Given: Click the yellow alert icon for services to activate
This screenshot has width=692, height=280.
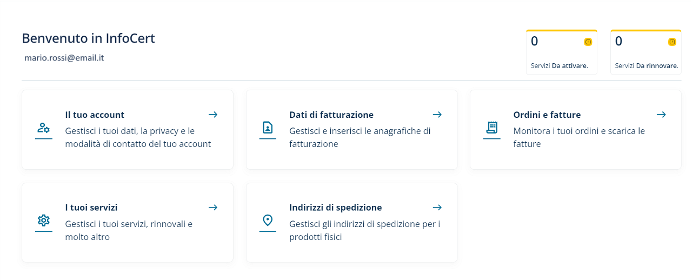Looking at the screenshot, I should (588, 42).
